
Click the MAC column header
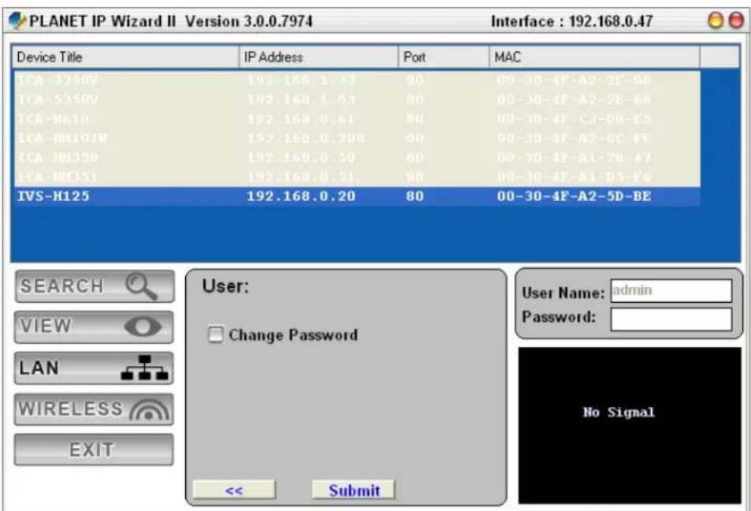594,57
